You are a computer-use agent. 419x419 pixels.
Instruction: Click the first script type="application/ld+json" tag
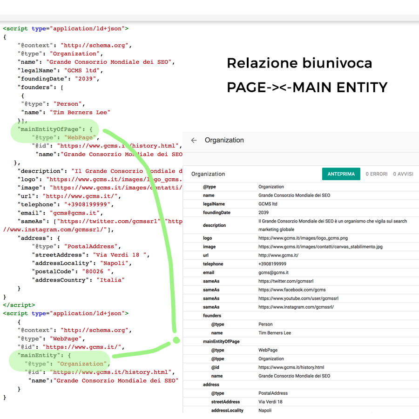pyautogui.click(x=66, y=28)
